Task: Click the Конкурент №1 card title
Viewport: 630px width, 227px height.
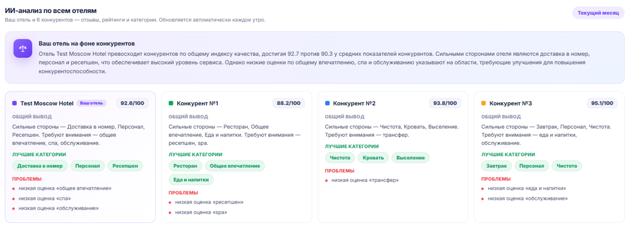Action: click(x=197, y=103)
